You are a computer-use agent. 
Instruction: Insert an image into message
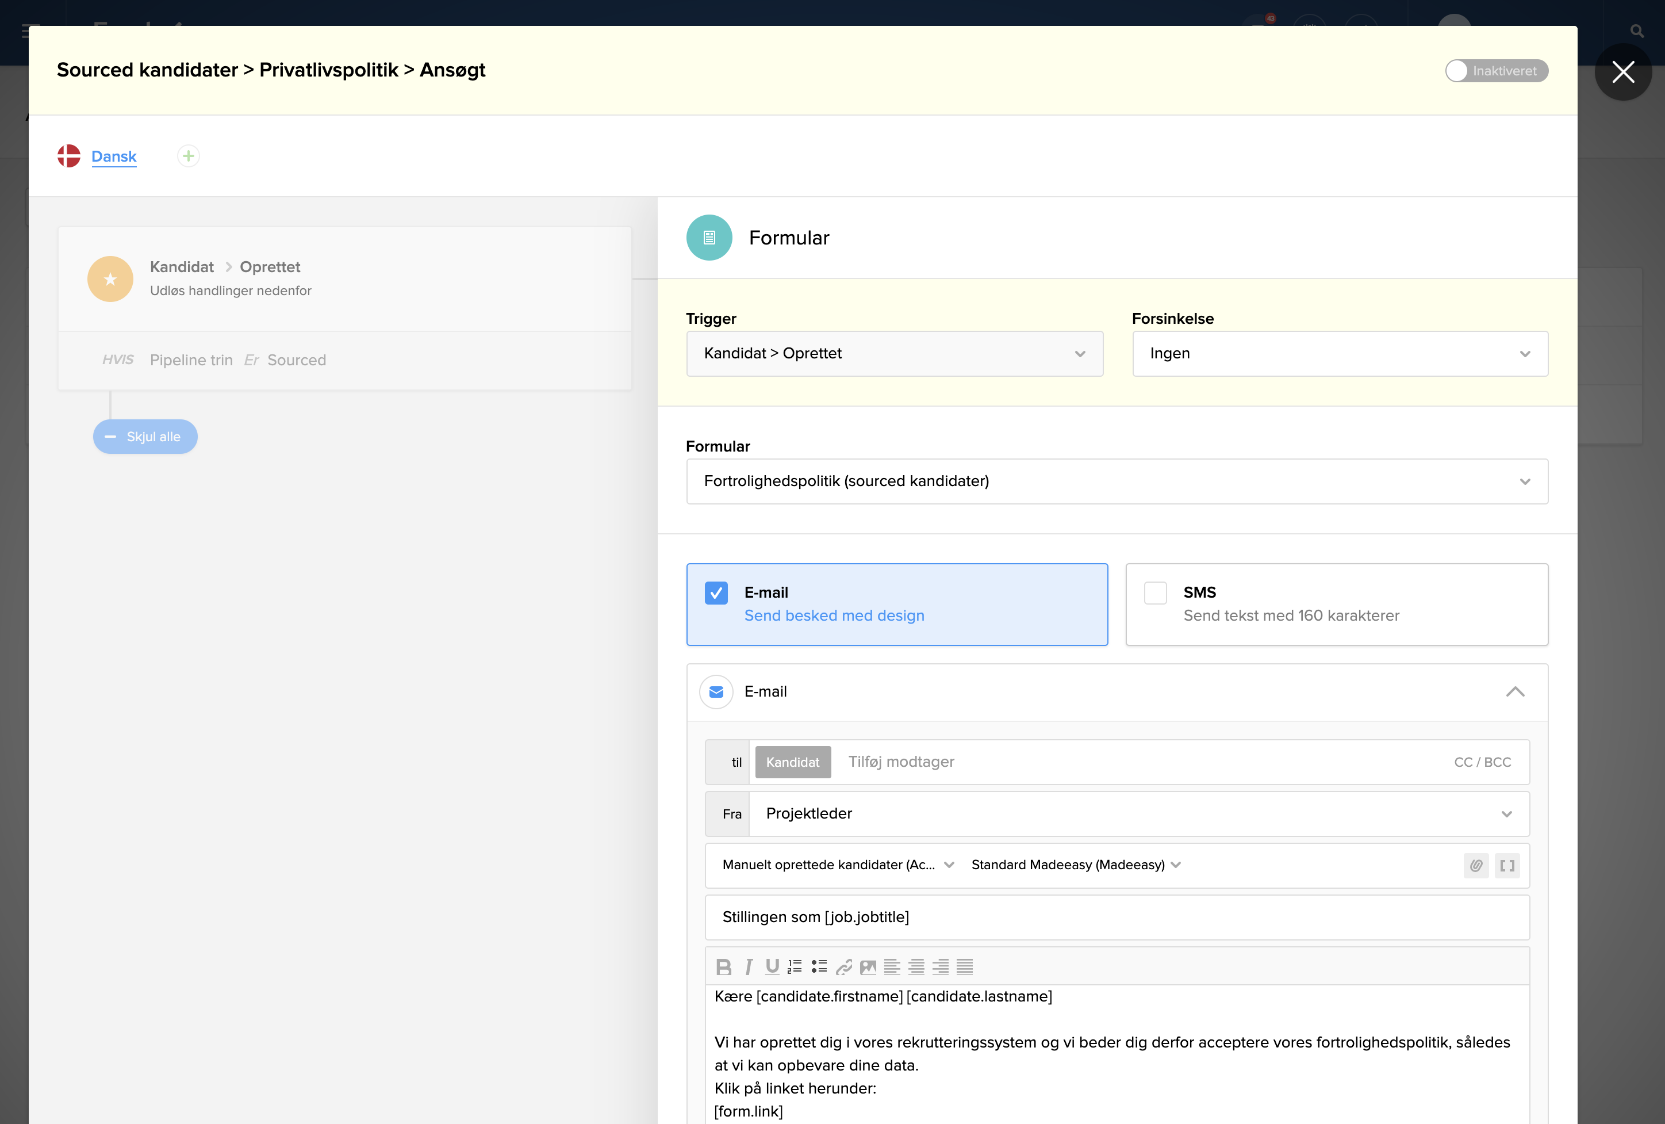pyautogui.click(x=868, y=967)
